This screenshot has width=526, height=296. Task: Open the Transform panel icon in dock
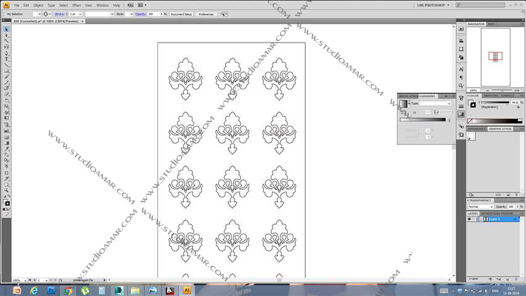click(x=461, y=49)
